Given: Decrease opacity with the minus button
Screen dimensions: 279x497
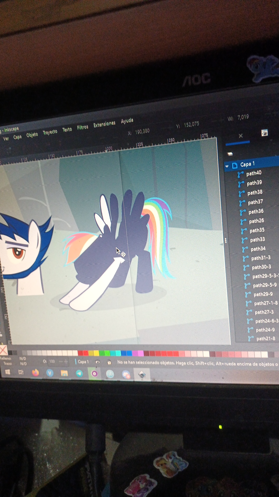Looking at the screenshot, I should tap(61, 361).
